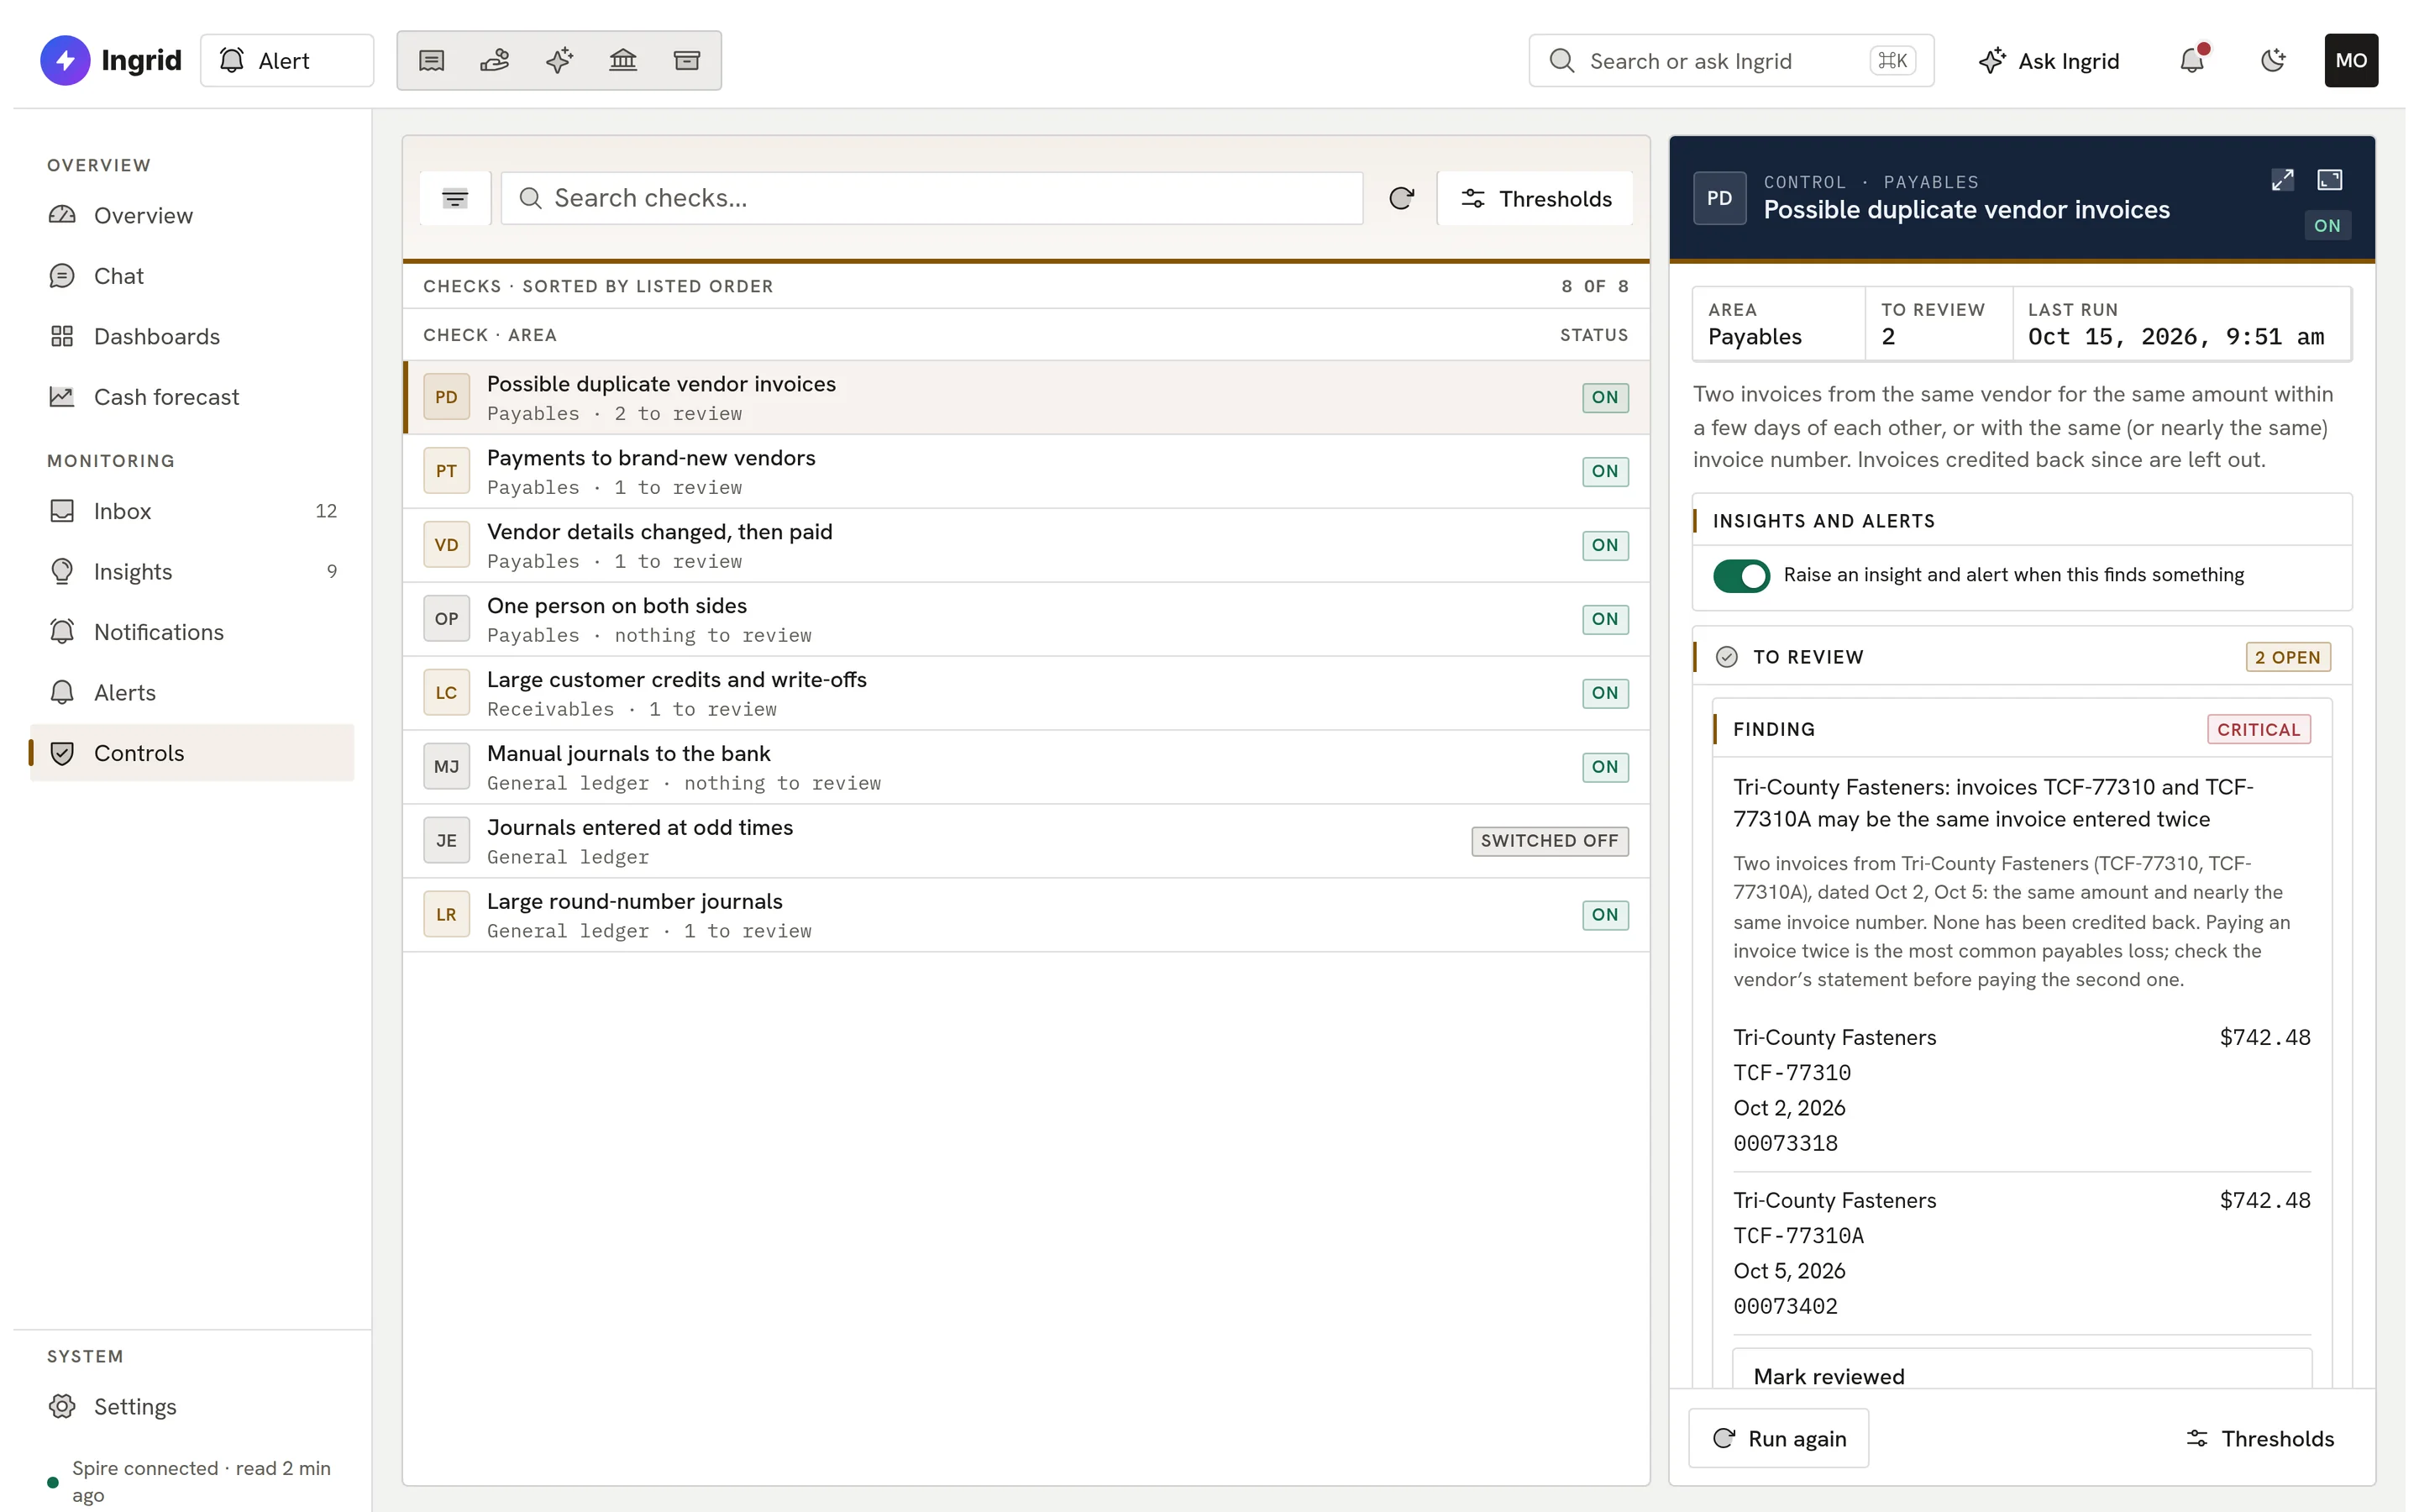Toggle ON status for Large round-number journals
The width and height of the screenshot is (2419, 1512).
pos(1605,915)
